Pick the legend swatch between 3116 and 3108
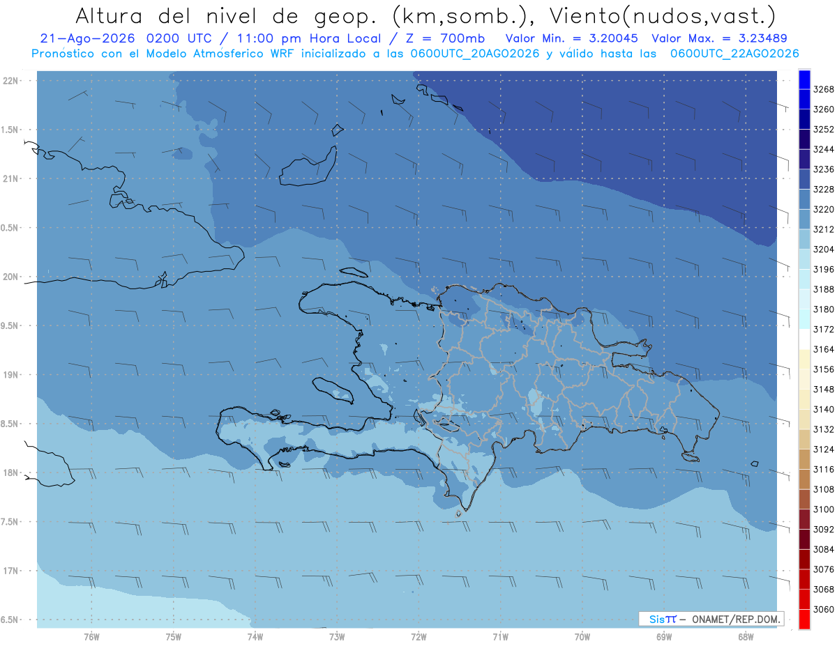This screenshot has height=646, width=837. point(804,479)
